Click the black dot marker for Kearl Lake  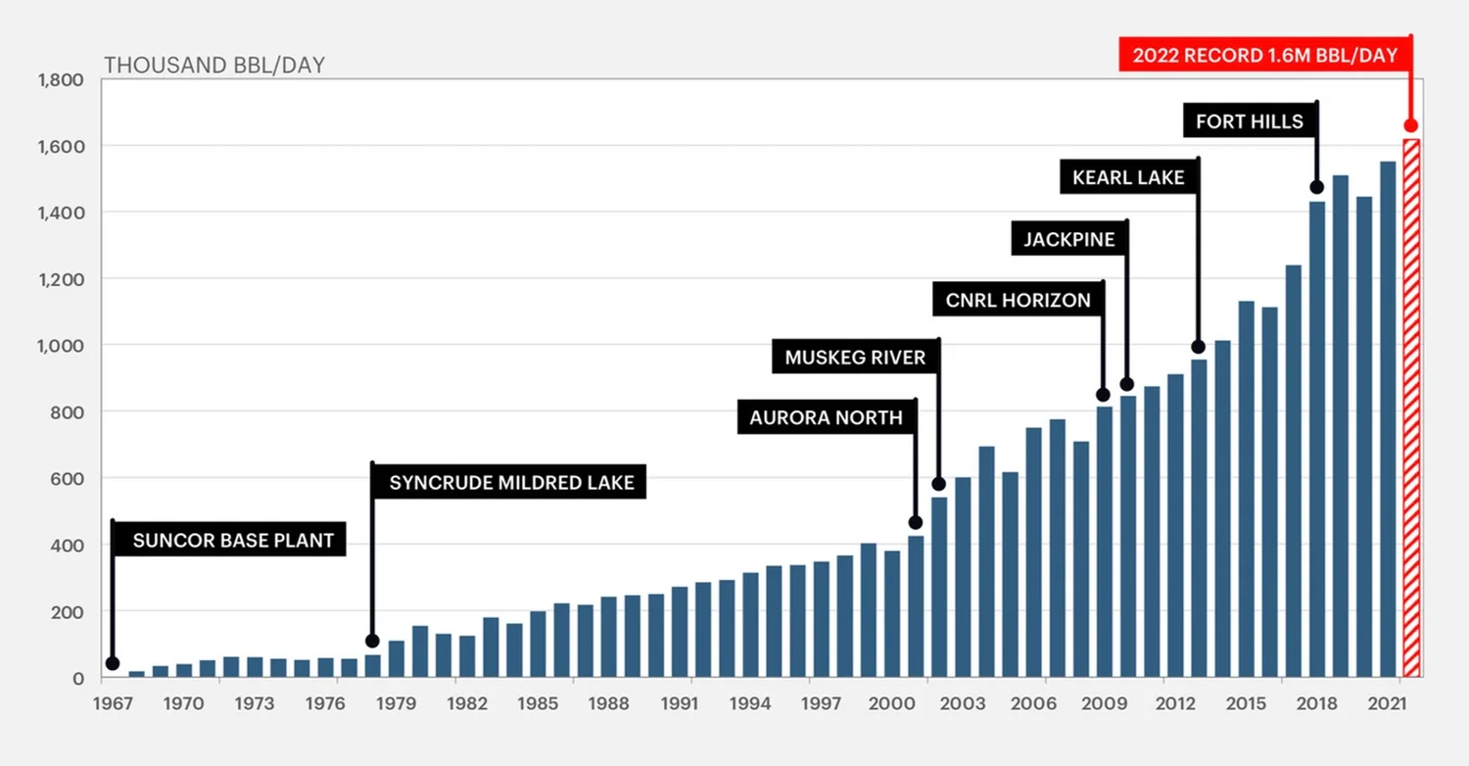pyautogui.click(x=1198, y=347)
